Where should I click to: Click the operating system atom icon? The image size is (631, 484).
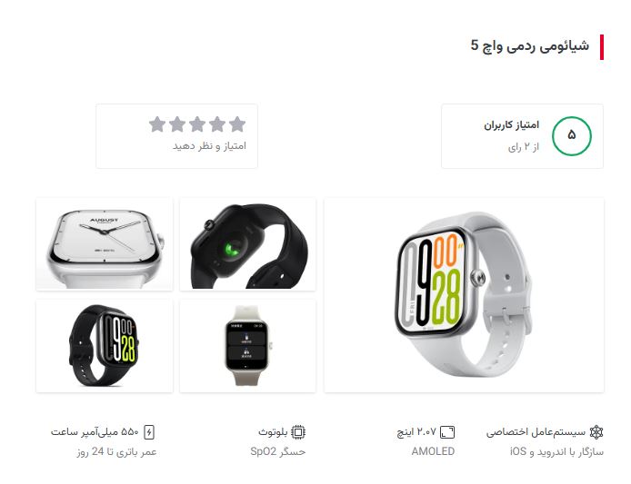coord(596,432)
